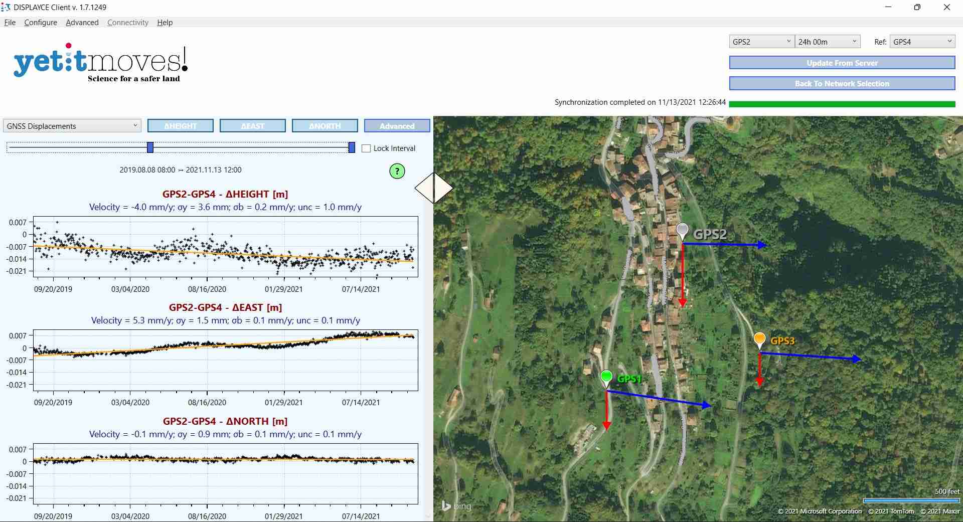Click the GPS2-GPS4 ΔHEIGHT chart

226,247
